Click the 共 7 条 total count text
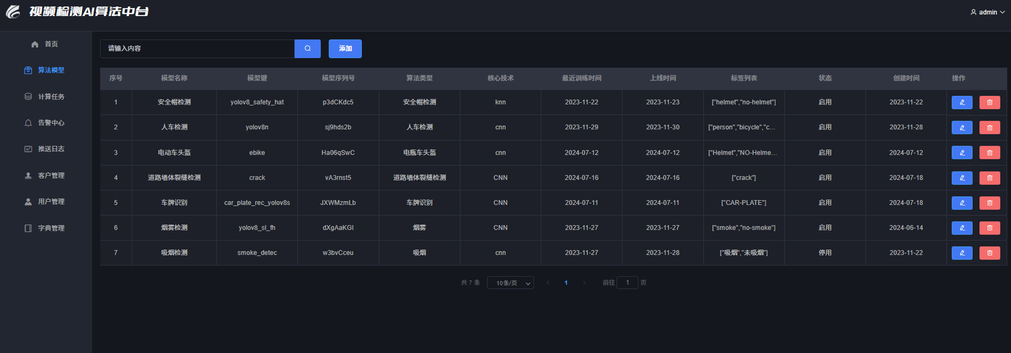 point(470,283)
